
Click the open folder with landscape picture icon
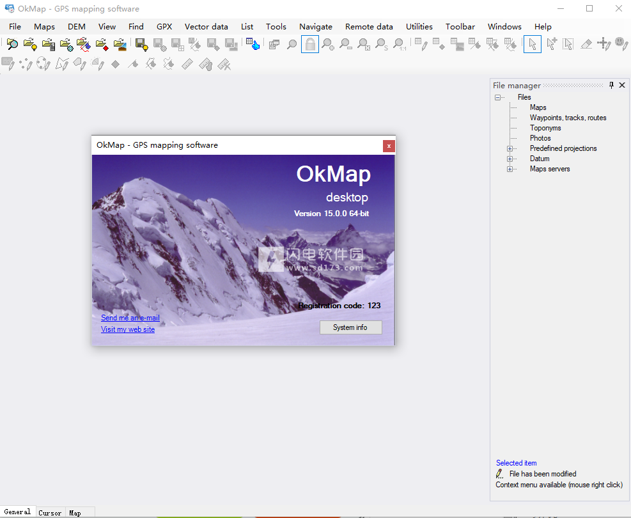[120, 44]
